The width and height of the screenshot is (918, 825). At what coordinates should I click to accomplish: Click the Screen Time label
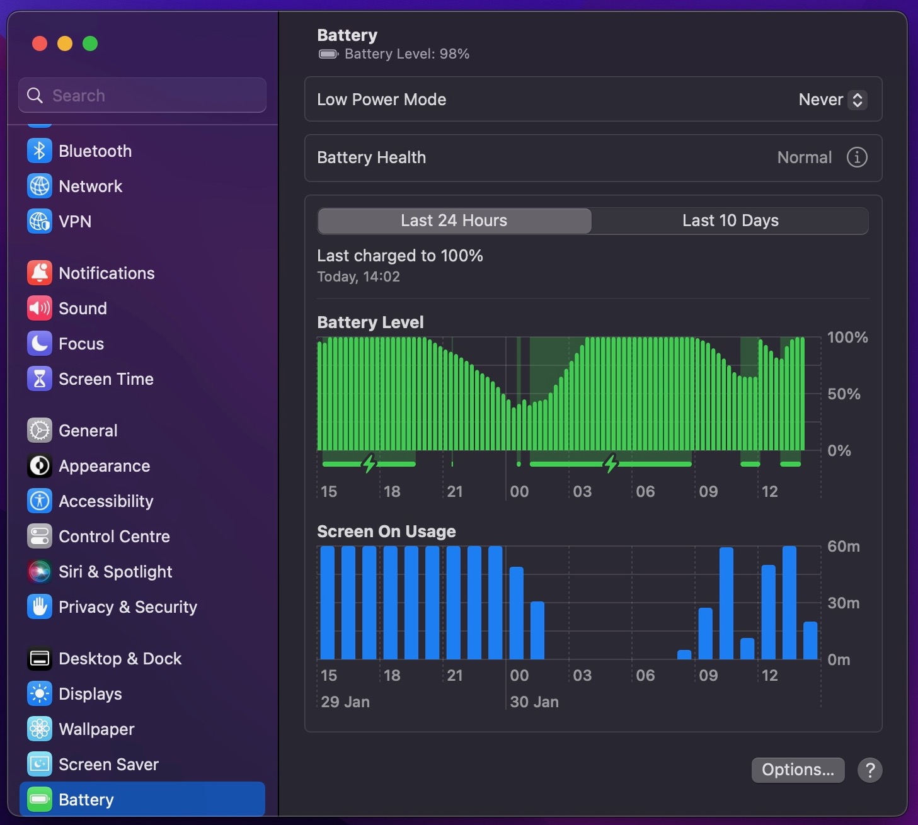point(106,379)
